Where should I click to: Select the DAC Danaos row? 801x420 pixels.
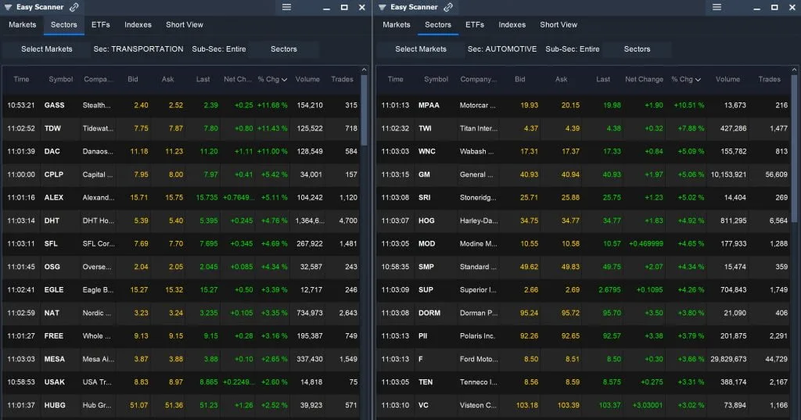(181, 151)
